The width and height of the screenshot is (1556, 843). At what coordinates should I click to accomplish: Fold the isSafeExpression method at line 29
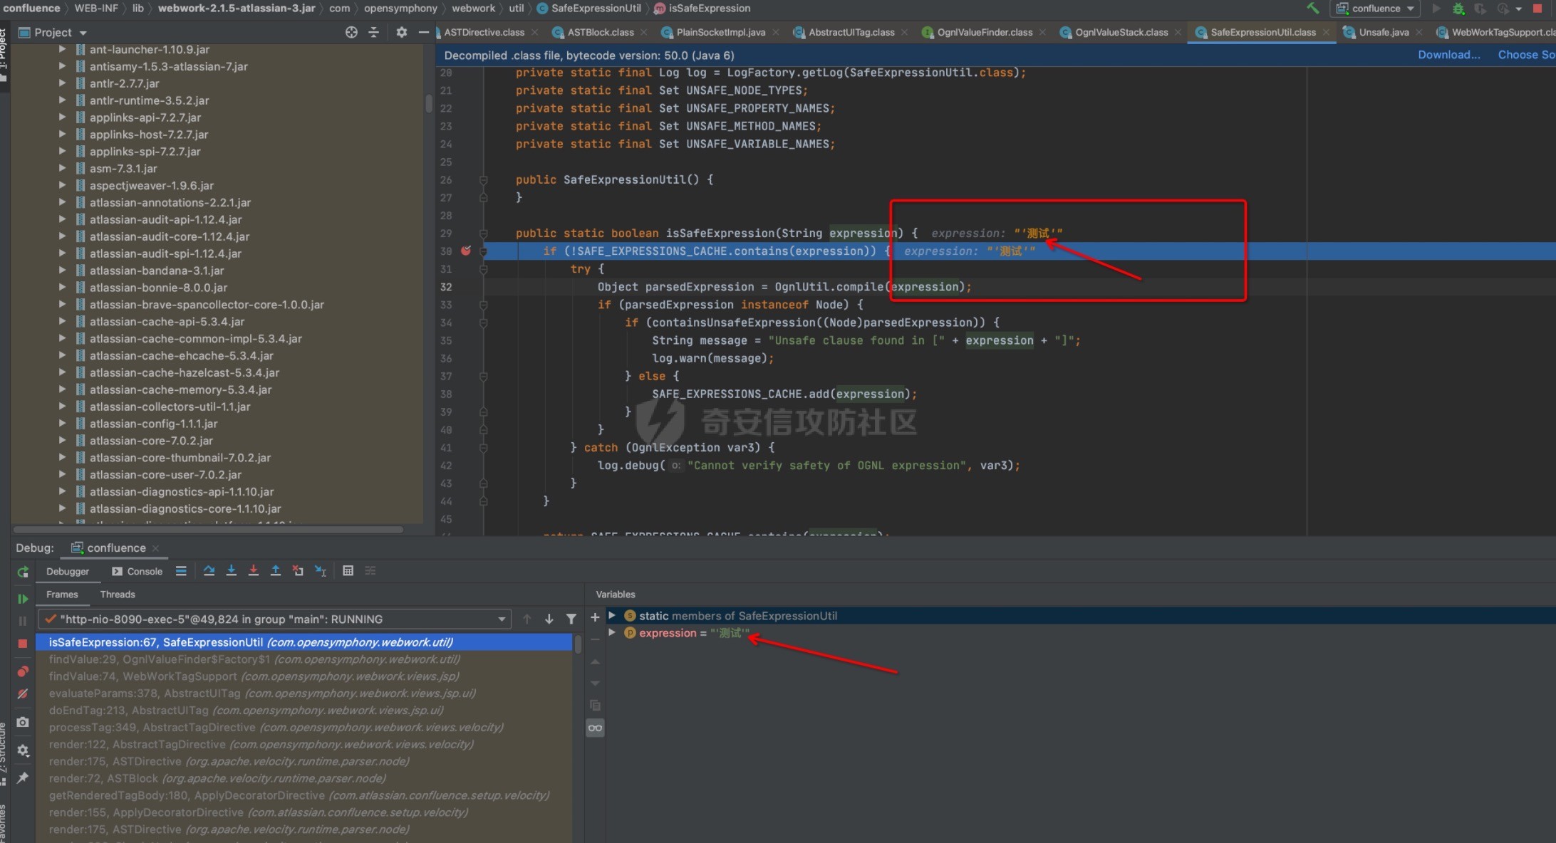click(x=483, y=233)
